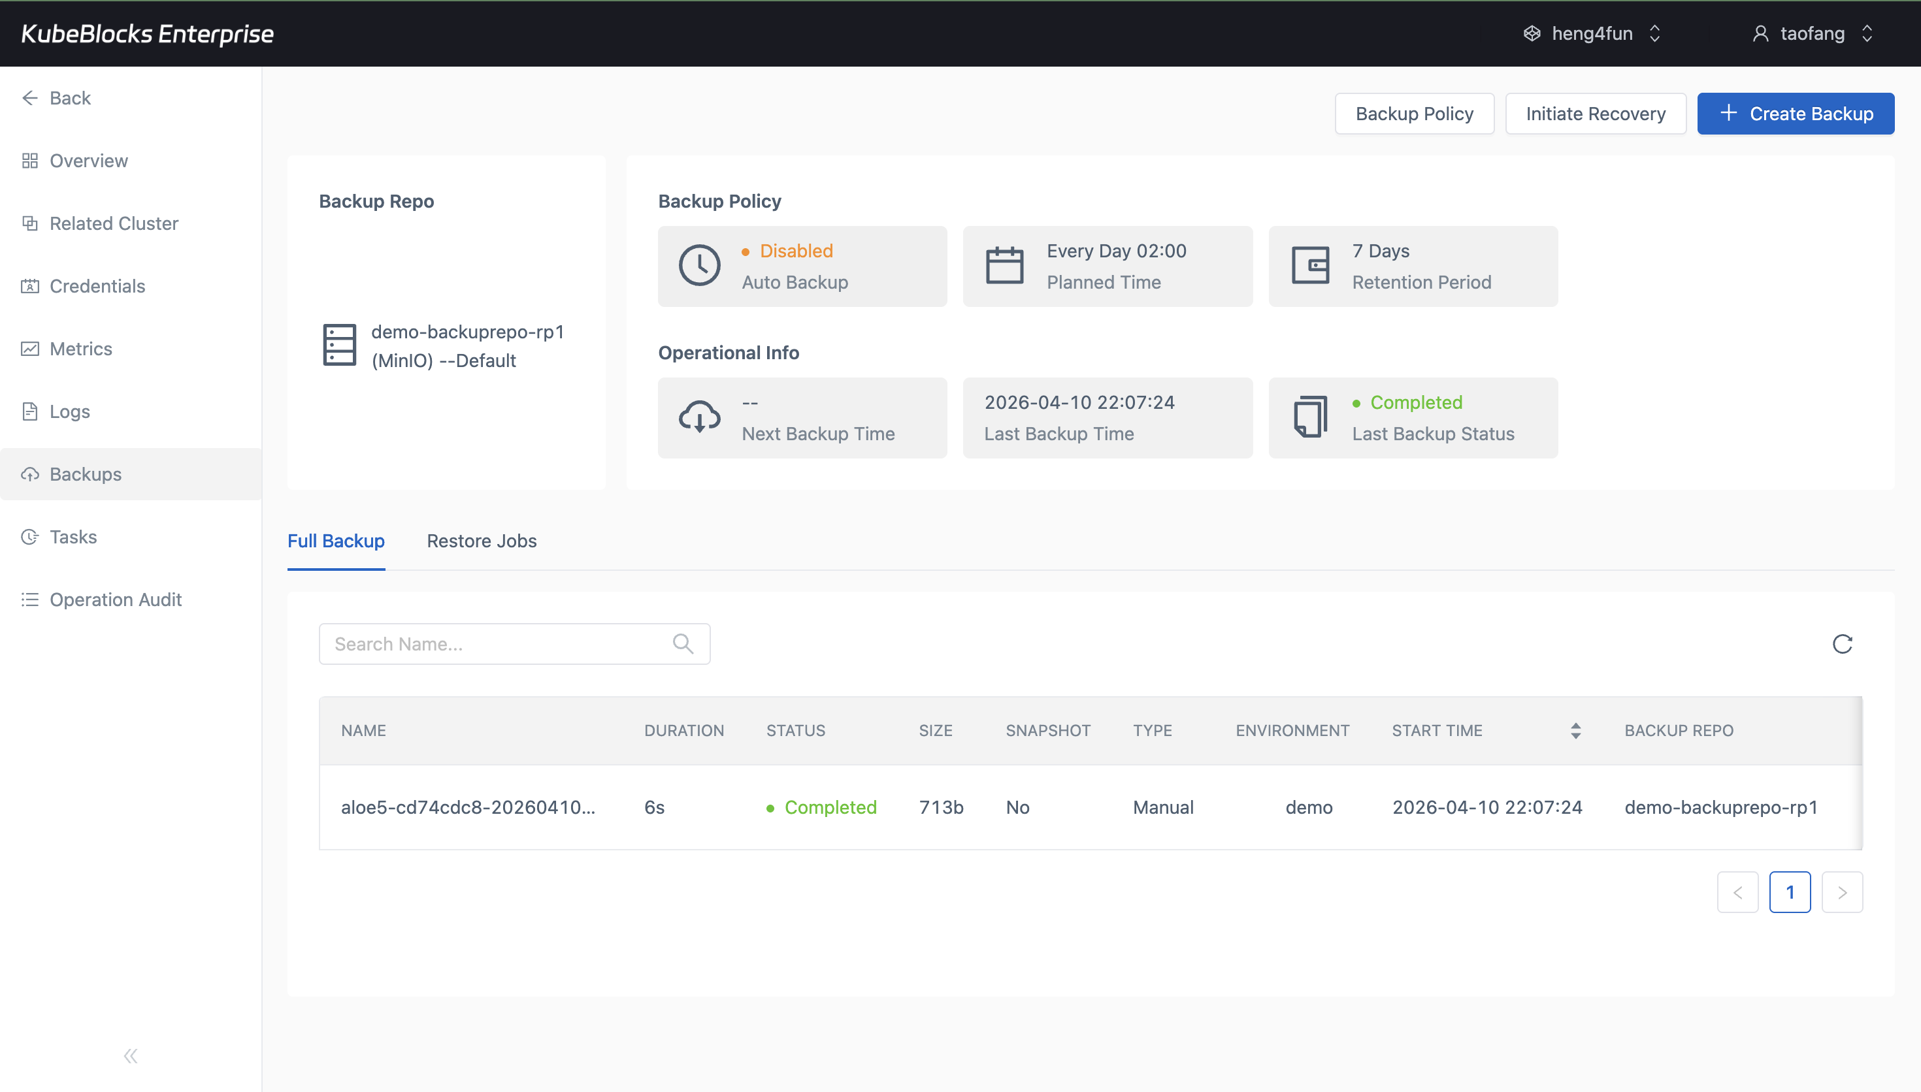Click the Retention Period wallet icon
This screenshot has width=1921, height=1092.
click(x=1311, y=266)
